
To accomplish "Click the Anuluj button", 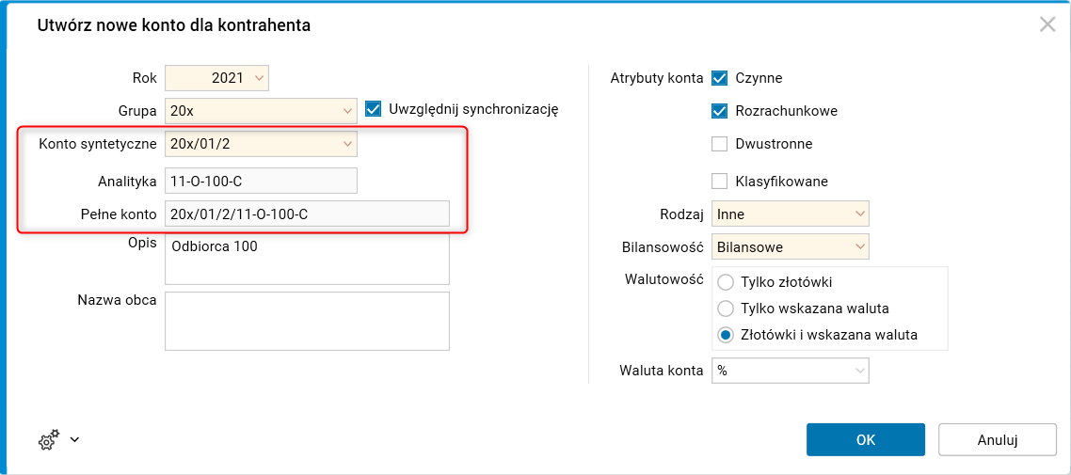I will click(x=998, y=439).
